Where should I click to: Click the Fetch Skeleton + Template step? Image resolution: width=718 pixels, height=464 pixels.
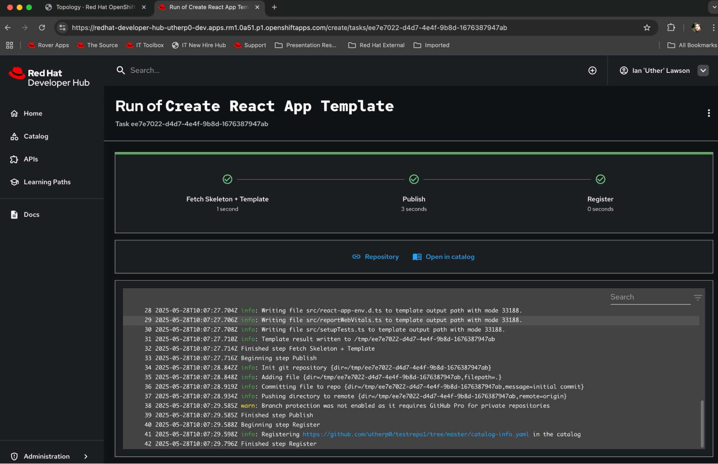(227, 199)
